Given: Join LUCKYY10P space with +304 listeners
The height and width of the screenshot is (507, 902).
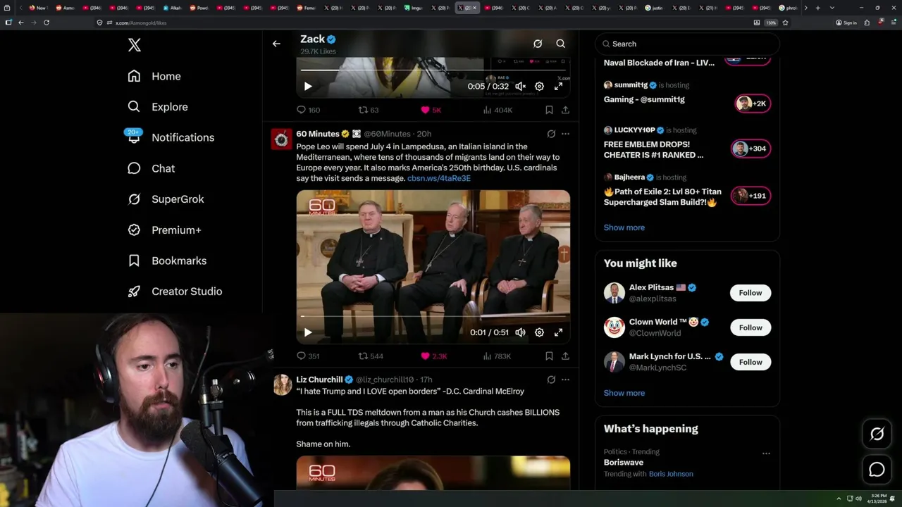Looking at the screenshot, I should 750,149.
